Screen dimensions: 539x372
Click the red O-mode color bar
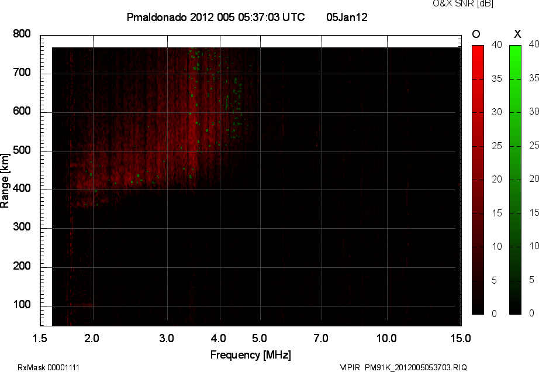click(x=478, y=180)
